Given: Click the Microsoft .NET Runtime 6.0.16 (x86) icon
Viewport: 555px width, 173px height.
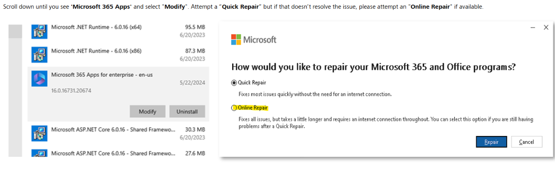Looking at the screenshot, I should tap(38, 55).
